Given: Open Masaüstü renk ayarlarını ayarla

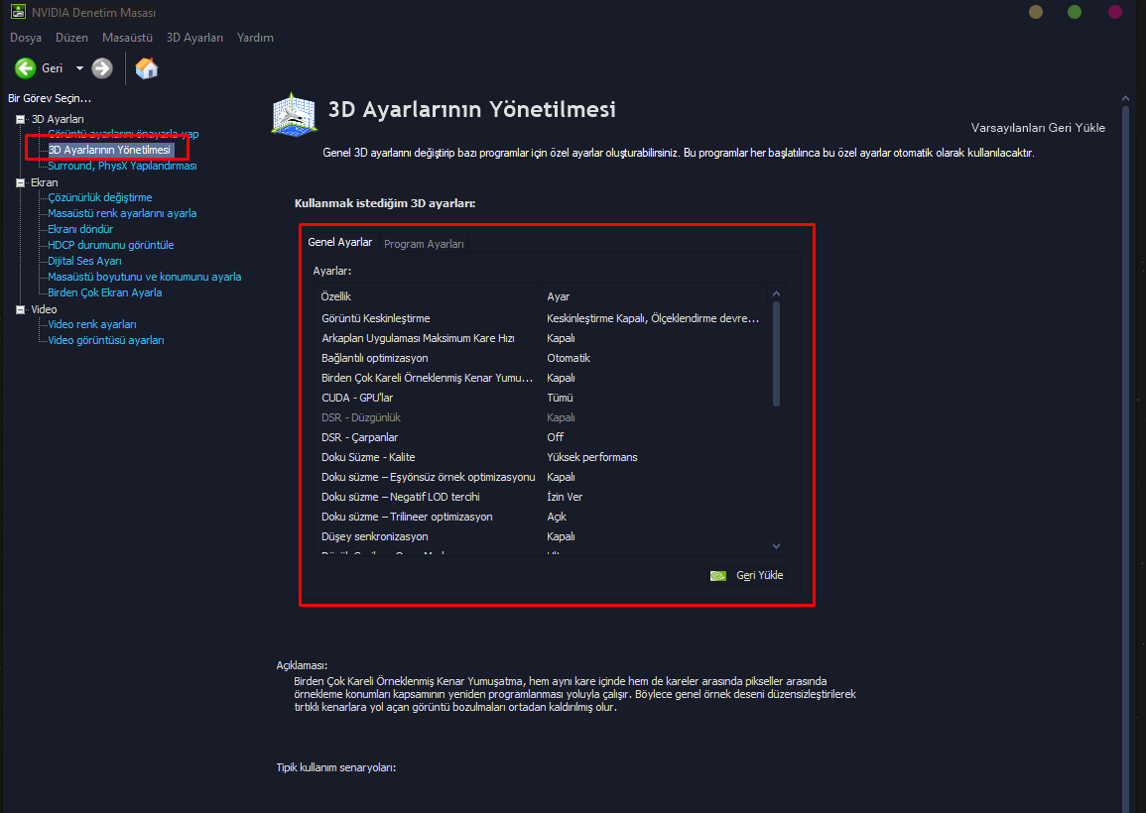Looking at the screenshot, I should [x=122, y=213].
